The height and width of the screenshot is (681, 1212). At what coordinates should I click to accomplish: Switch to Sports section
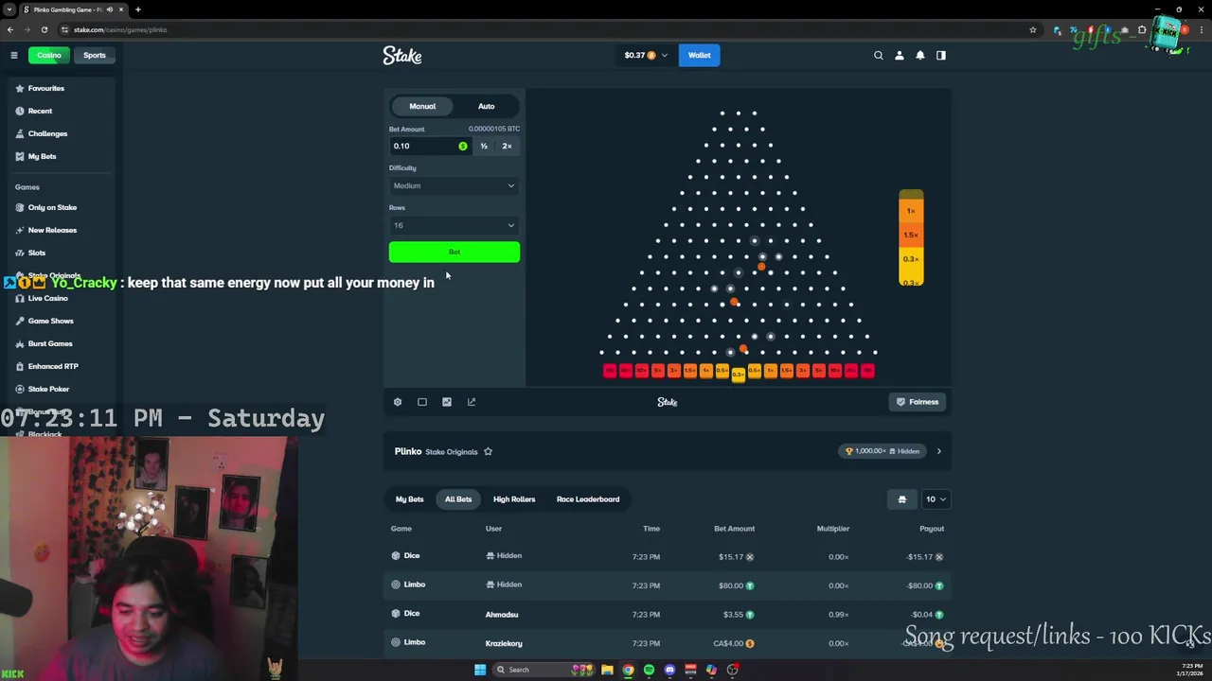pos(95,55)
